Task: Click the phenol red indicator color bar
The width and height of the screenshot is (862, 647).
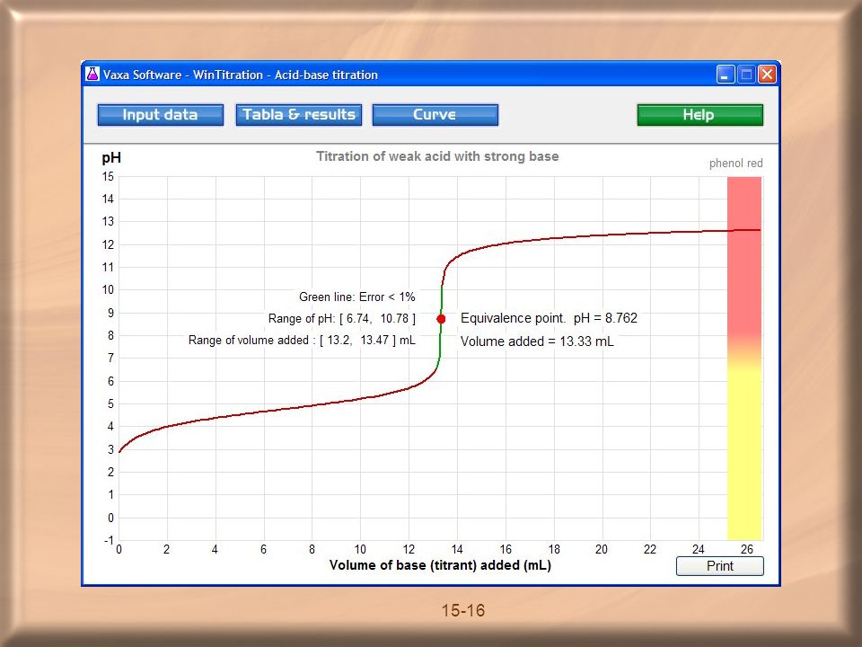Action: tap(744, 359)
